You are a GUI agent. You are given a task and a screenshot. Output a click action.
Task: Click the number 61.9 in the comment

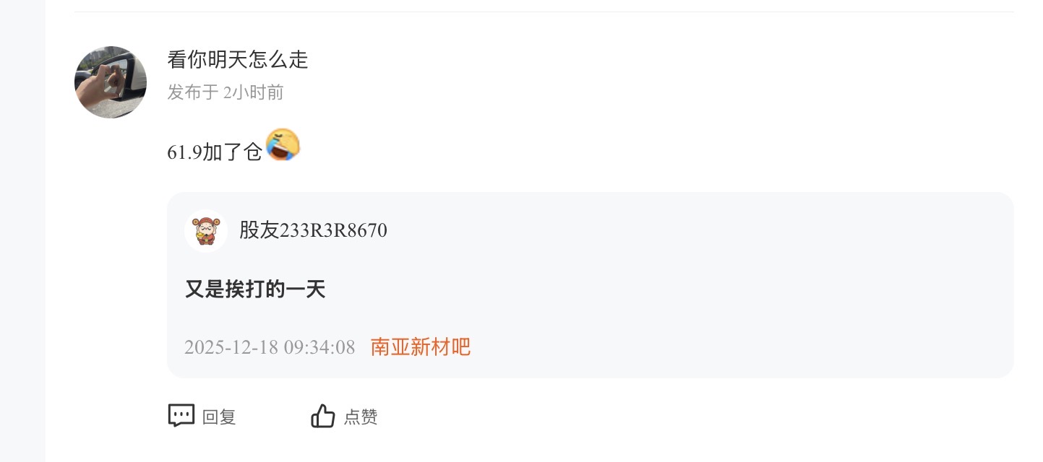pyautogui.click(x=184, y=154)
